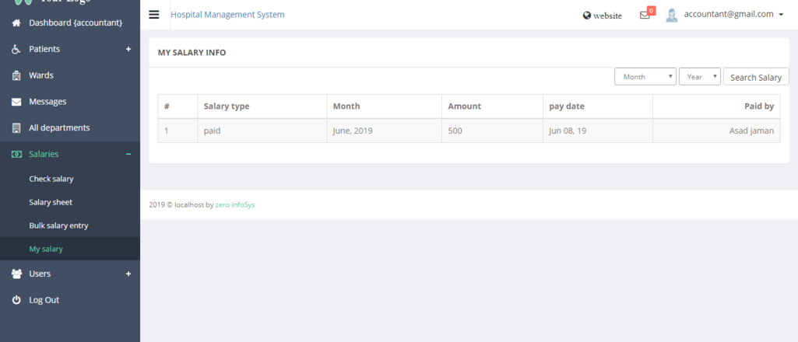Click the globe website icon

click(x=587, y=16)
